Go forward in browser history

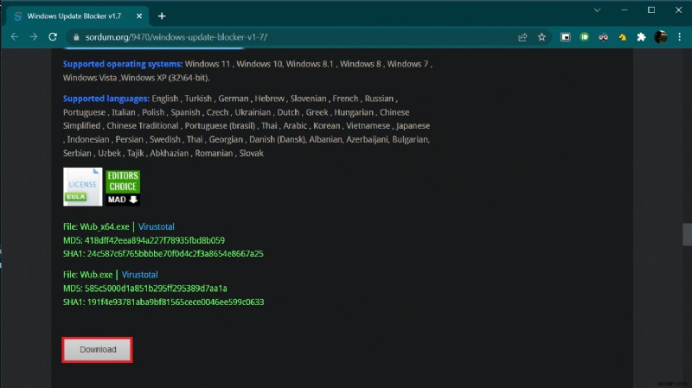pos(34,37)
